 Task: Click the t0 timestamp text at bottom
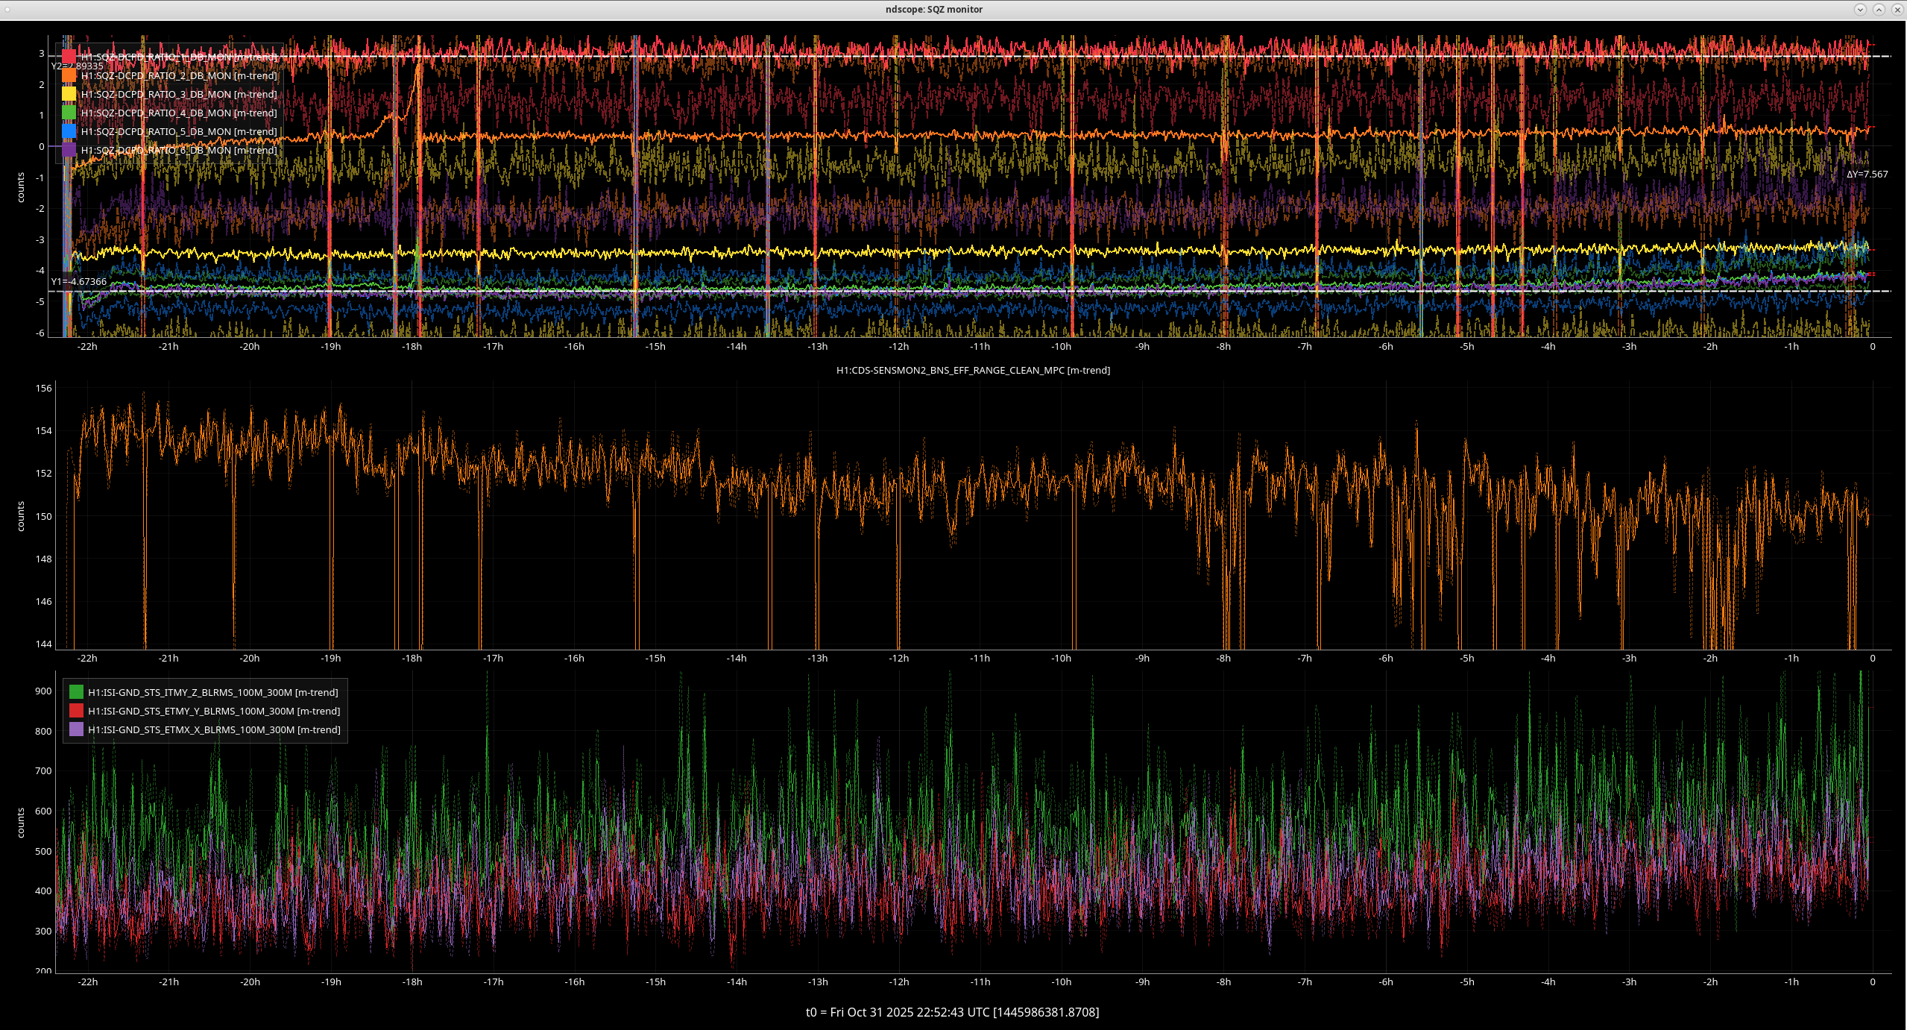[952, 1012]
